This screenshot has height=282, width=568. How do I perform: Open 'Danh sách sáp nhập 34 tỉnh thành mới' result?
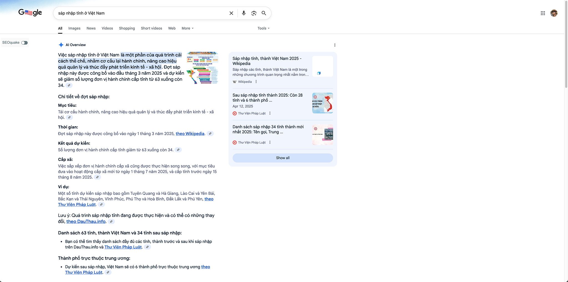268,129
